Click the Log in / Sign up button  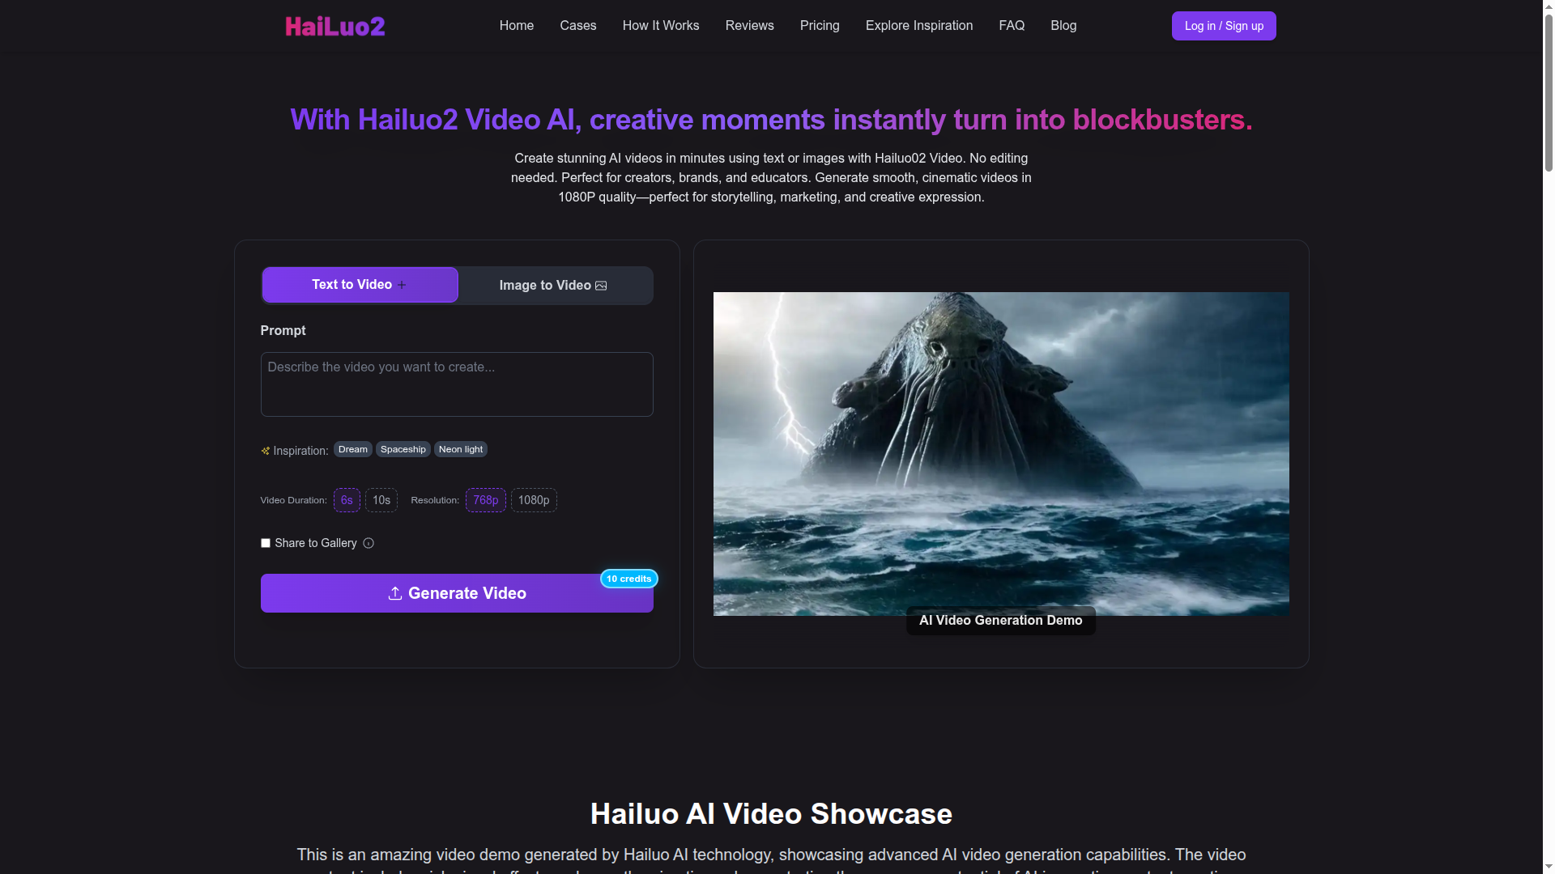(1224, 26)
